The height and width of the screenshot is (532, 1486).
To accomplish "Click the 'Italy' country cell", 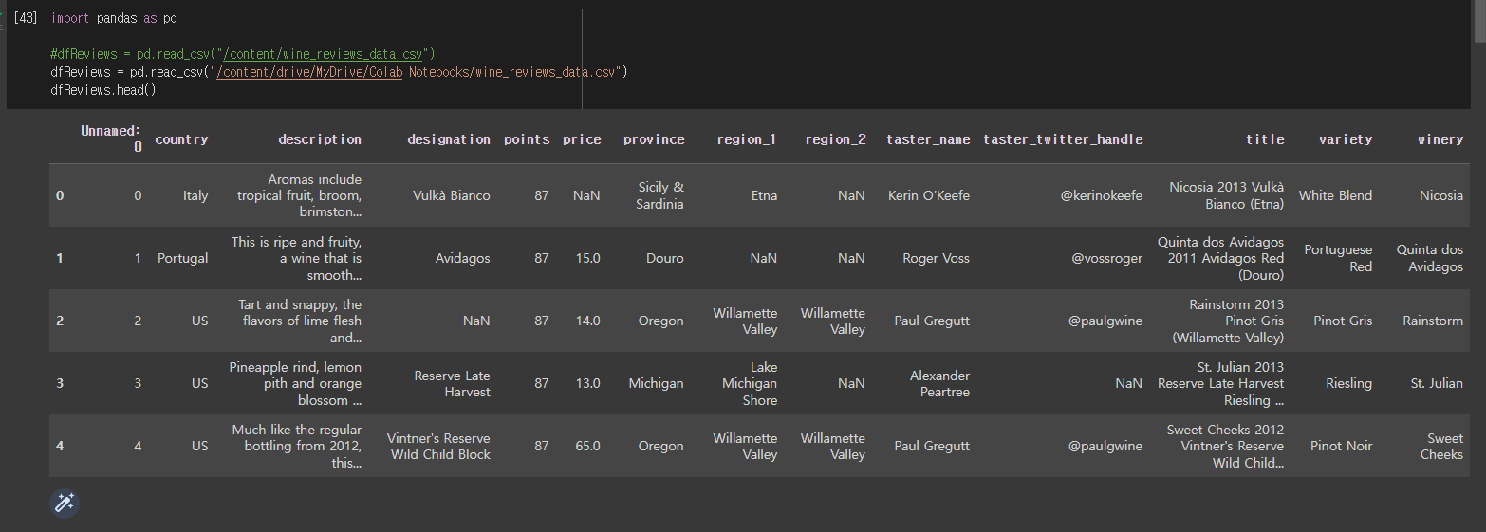I will pos(195,195).
